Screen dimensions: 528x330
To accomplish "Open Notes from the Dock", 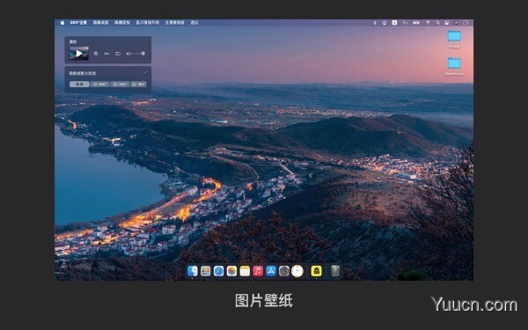I will (245, 271).
